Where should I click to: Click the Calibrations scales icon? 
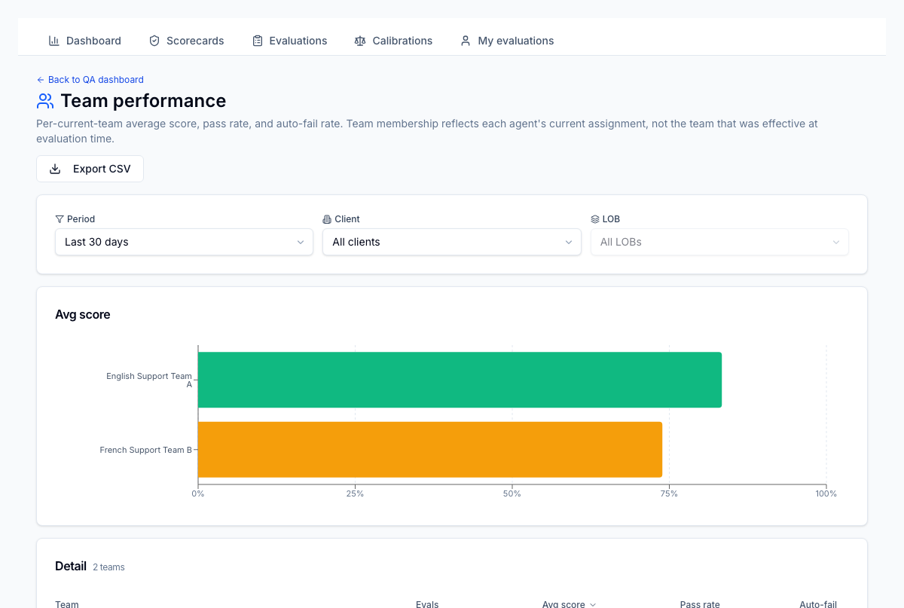[360, 41]
